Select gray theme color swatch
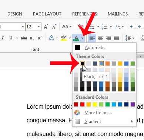The image size is (144, 140). pyautogui.click(x=114, y=63)
